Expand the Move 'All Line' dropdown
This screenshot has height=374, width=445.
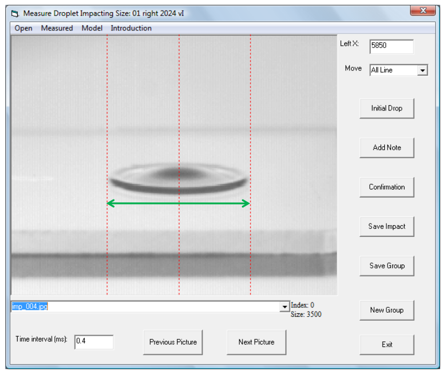(x=423, y=70)
